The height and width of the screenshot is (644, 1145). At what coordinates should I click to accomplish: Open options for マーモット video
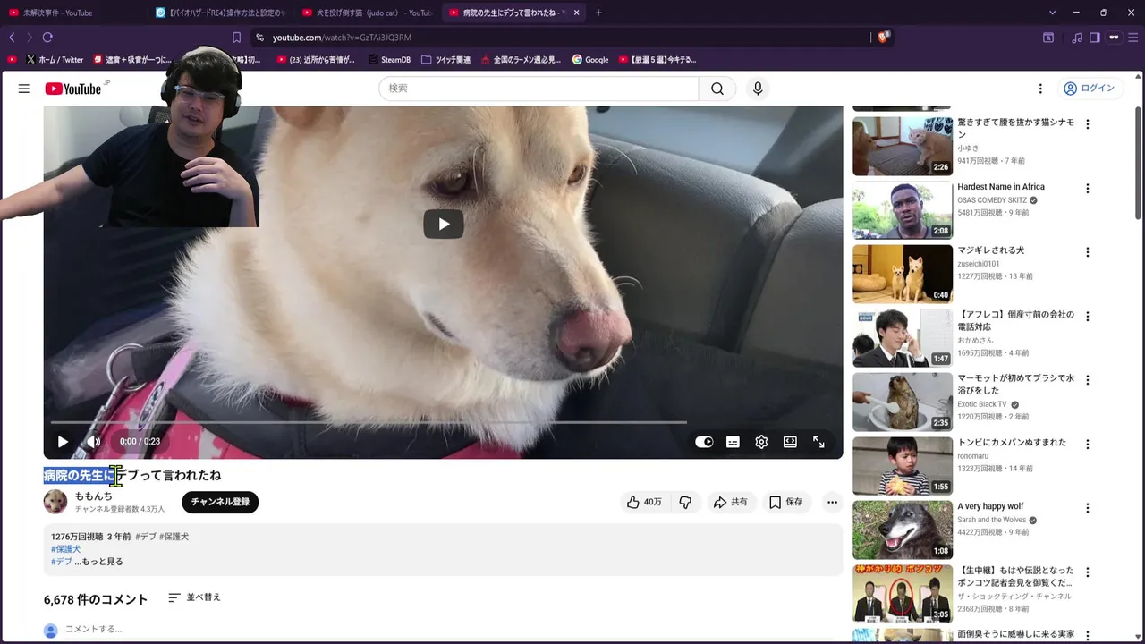click(x=1088, y=380)
